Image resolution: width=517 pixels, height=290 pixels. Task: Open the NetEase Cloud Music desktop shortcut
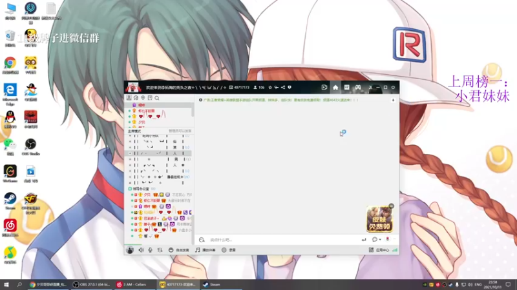[10, 228]
